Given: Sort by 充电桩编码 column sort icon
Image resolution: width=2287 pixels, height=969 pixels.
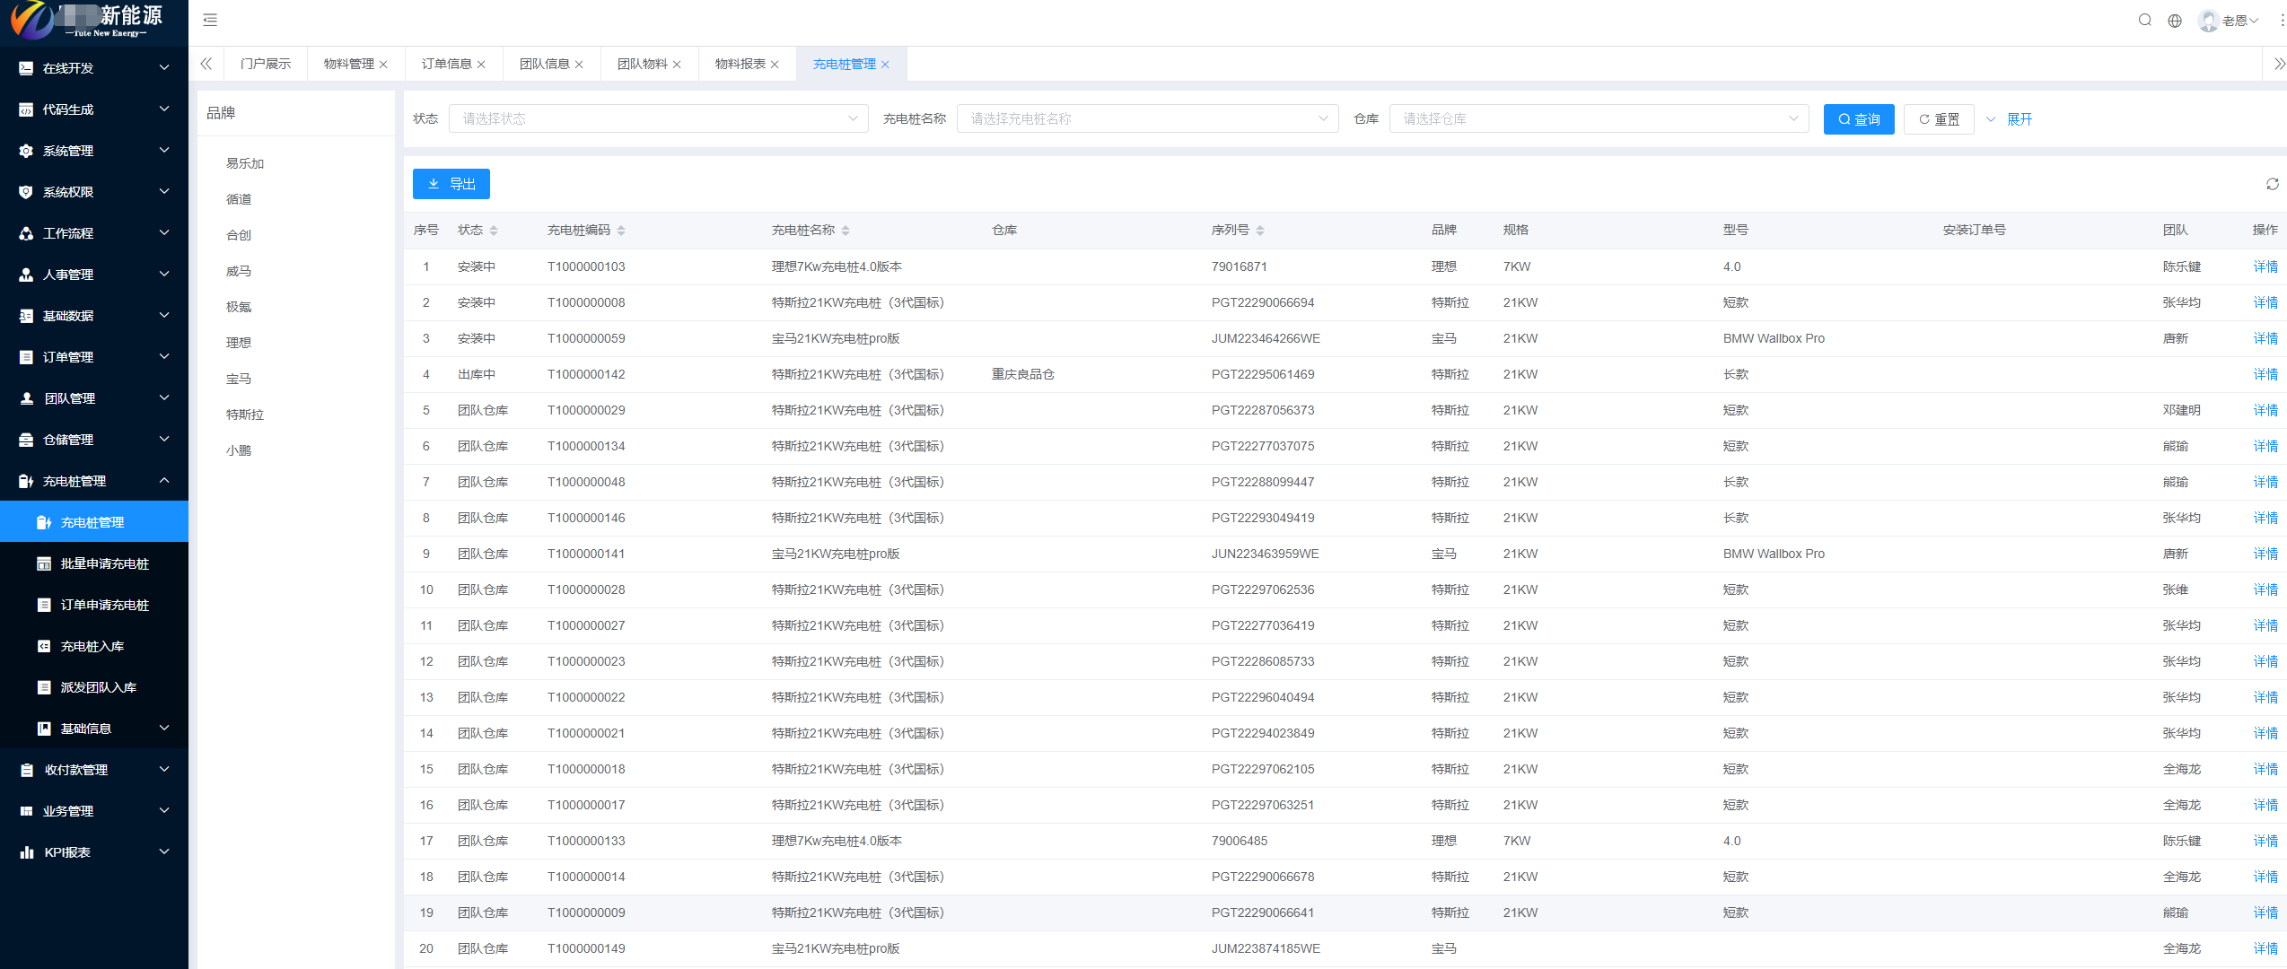Looking at the screenshot, I should [621, 231].
